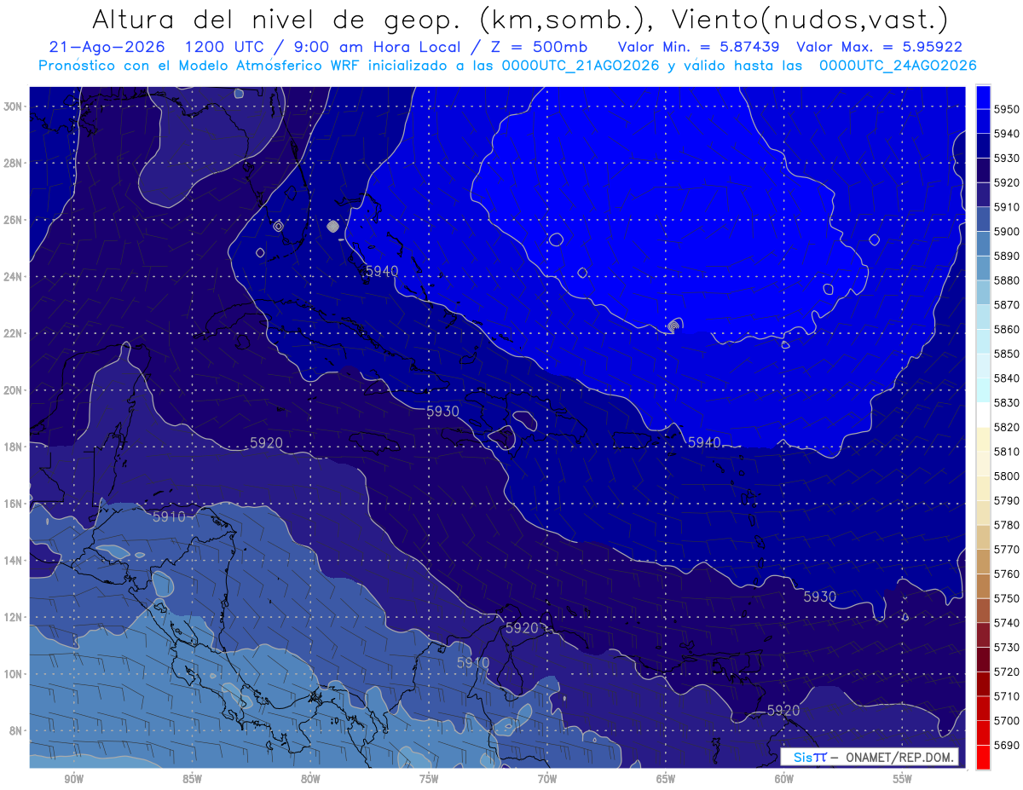Click the legend value label 5710

coord(1006,695)
